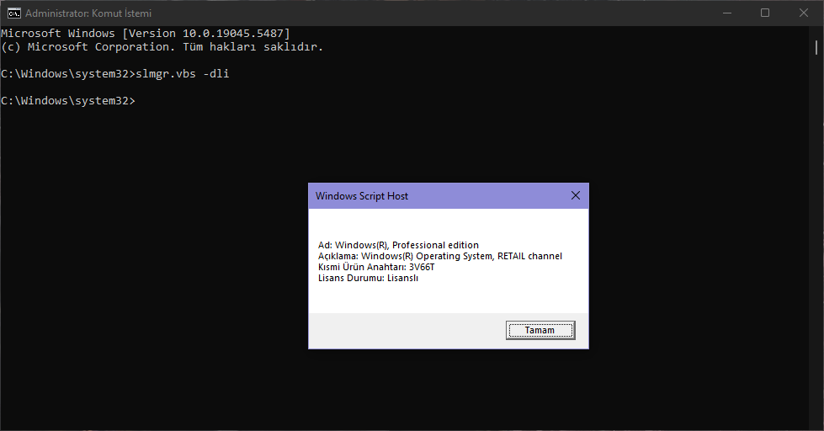
Task: Click the 'slmgr.vbs -dli' command line
Action: 115,73
